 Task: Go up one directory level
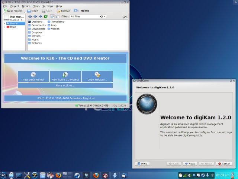point(40,16)
